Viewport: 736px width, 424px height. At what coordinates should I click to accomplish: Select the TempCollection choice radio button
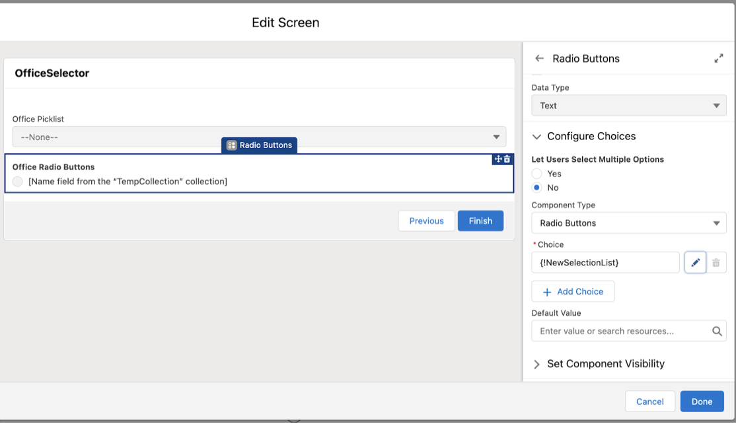[x=17, y=181]
